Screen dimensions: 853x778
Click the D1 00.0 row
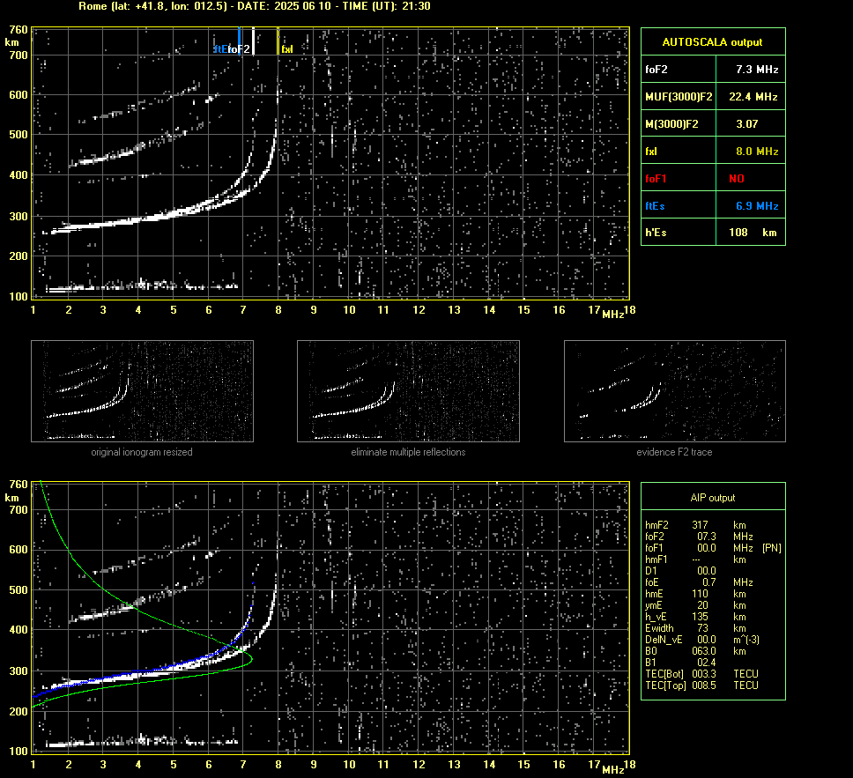click(x=680, y=571)
